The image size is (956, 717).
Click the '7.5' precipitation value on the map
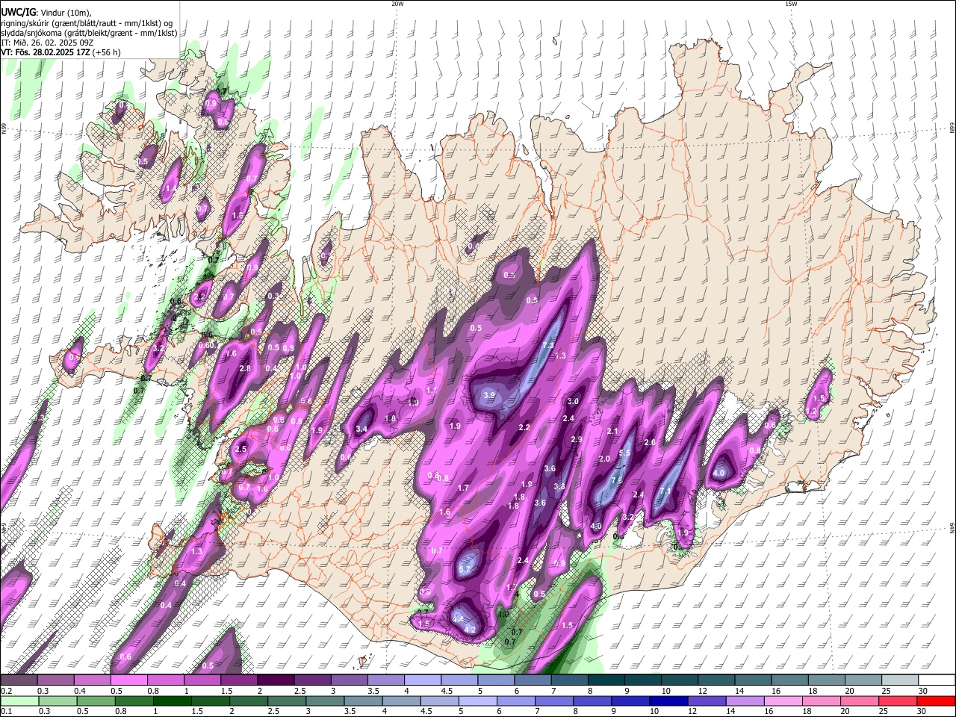point(617,480)
